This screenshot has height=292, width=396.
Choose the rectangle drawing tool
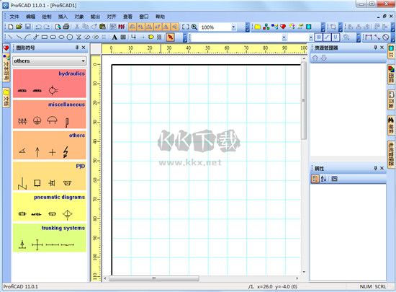pyautogui.click(x=45, y=37)
